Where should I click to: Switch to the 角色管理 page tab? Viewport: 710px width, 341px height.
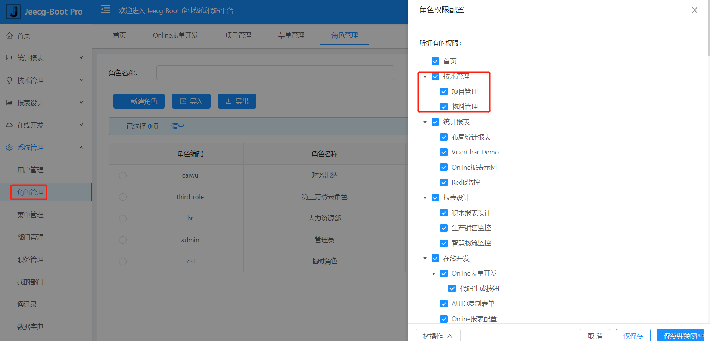tap(345, 35)
